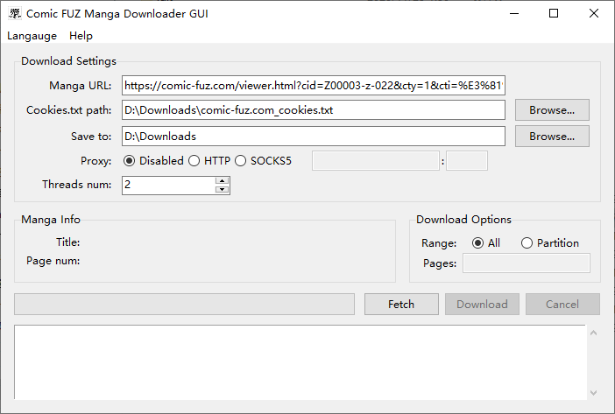Decrease Threads num with the down arrow

[x=222, y=190]
